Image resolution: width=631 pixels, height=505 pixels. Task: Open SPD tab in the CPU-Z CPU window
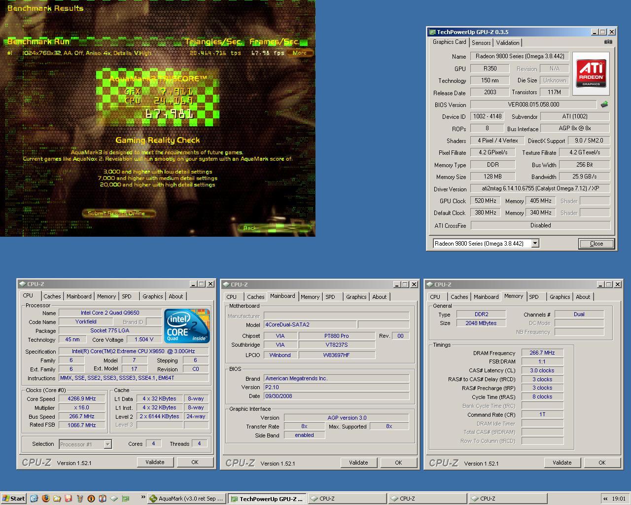tap(127, 296)
